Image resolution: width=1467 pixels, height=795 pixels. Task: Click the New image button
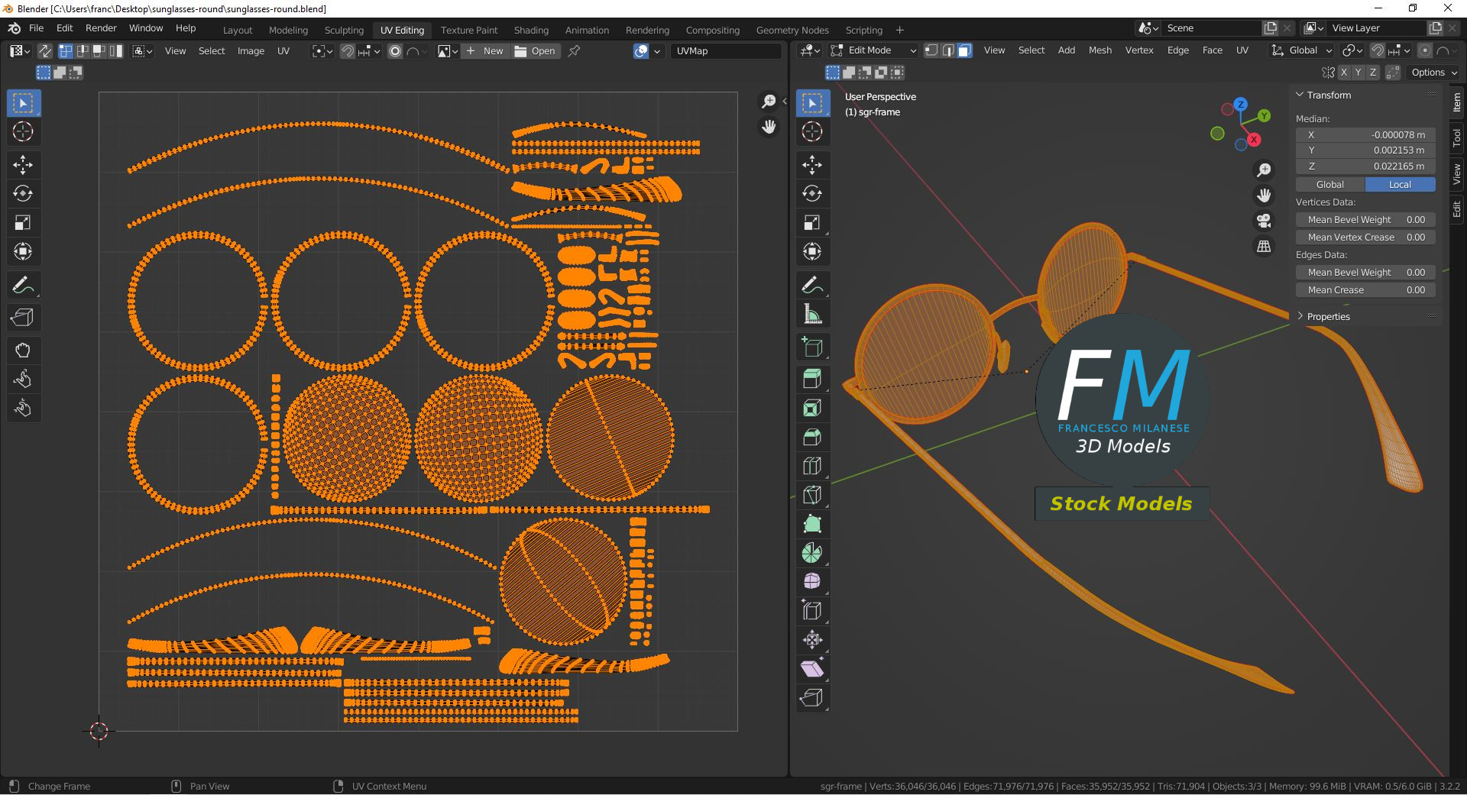[485, 51]
